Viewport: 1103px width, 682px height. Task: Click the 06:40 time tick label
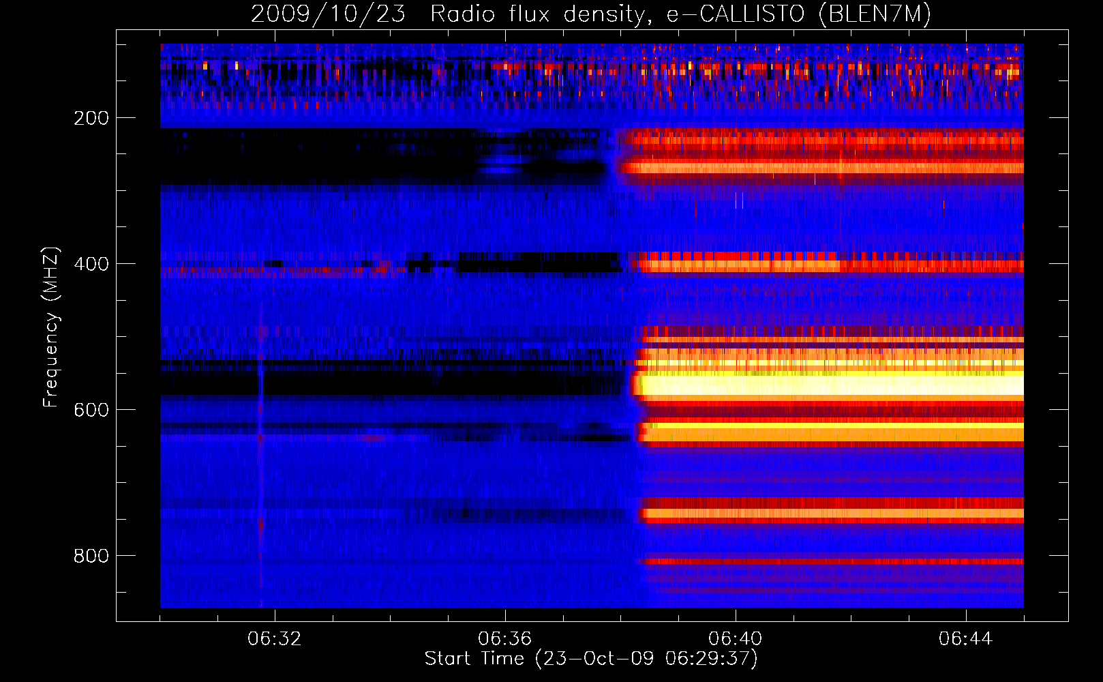click(736, 639)
